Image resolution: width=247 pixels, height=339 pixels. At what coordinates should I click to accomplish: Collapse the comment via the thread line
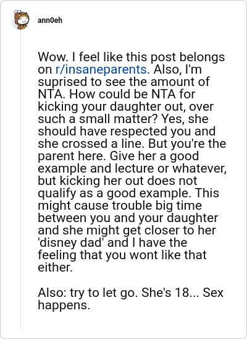point(21,179)
